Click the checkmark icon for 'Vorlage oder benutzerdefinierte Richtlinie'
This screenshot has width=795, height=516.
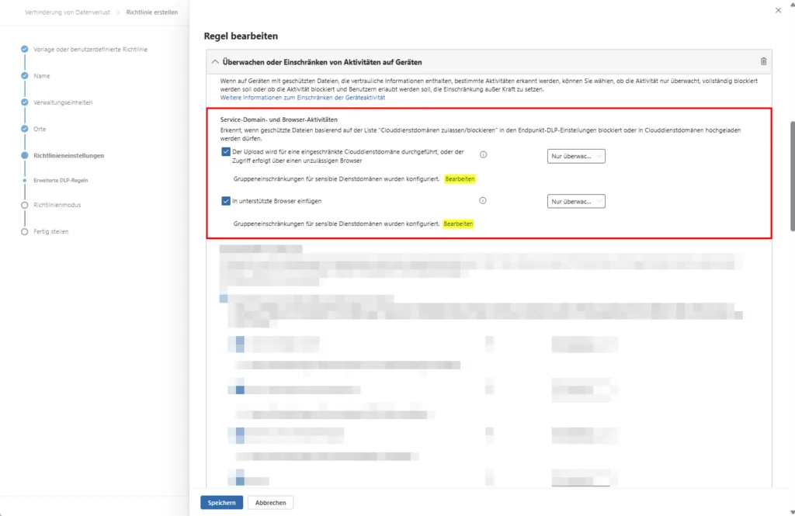[x=25, y=50]
